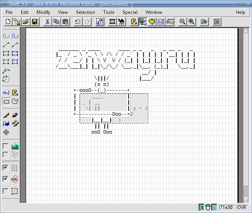252x213 pixels.
Task: Toggle the text cursor frame checkbox
Action: coord(6,191)
